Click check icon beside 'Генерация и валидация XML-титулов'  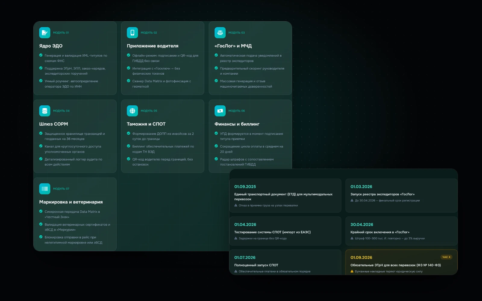coord(41,55)
